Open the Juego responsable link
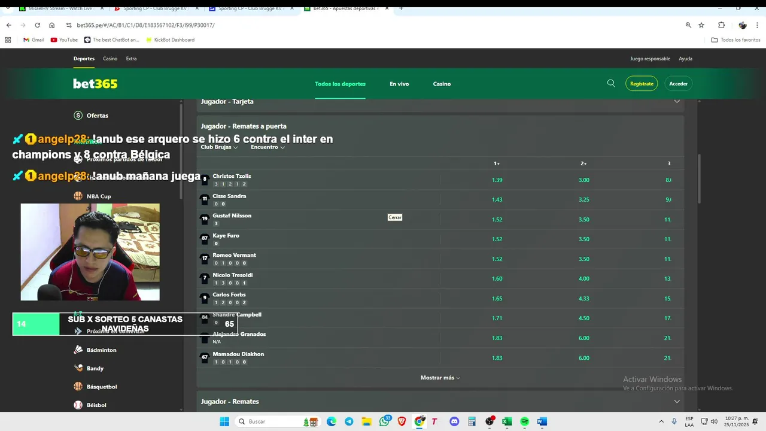 tap(650, 59)
